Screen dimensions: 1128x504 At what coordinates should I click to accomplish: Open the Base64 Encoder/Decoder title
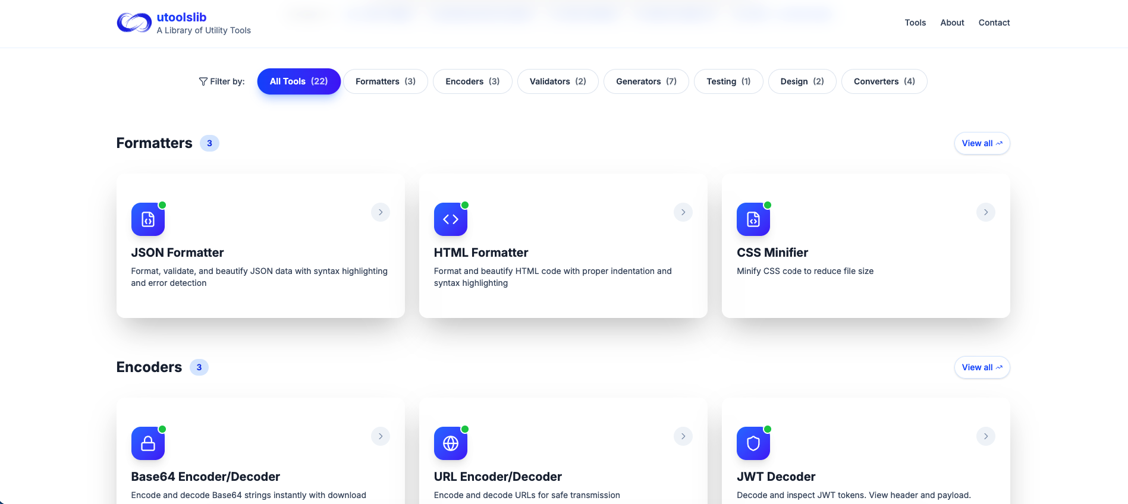coord(206,477)
